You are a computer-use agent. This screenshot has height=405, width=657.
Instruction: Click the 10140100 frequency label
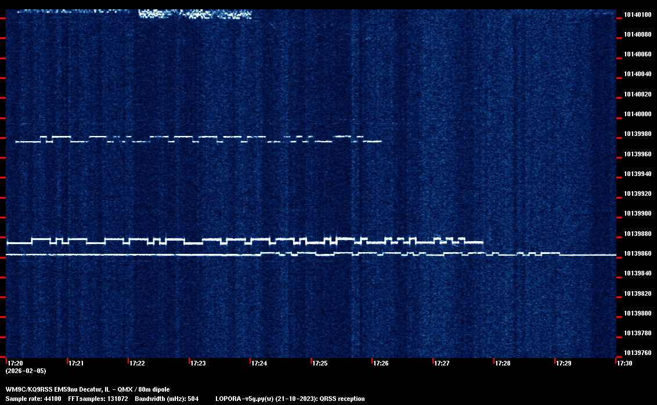pyautogui.click(x=637, y=15)
